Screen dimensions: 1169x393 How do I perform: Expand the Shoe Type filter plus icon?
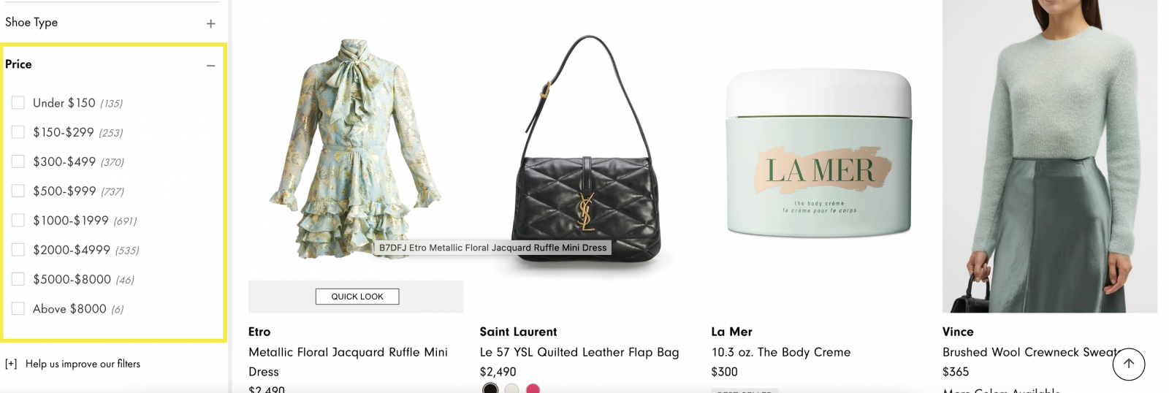coord(210,23)
